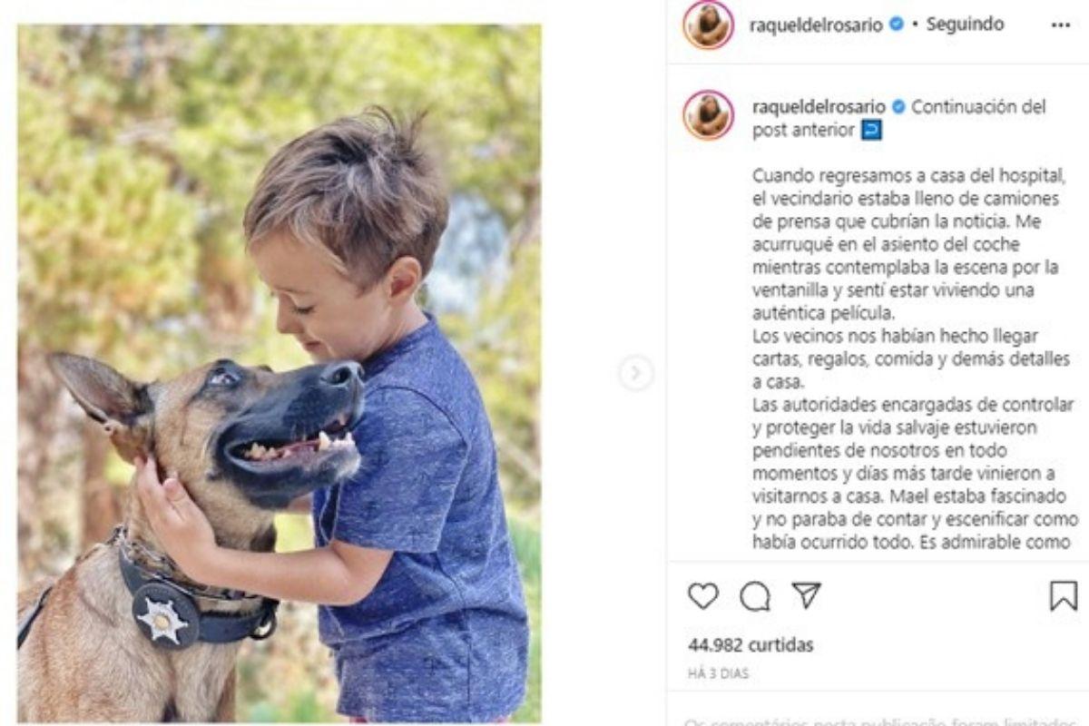
Task: Open the three-dot more options menu
Action: tap(1061, 25)
